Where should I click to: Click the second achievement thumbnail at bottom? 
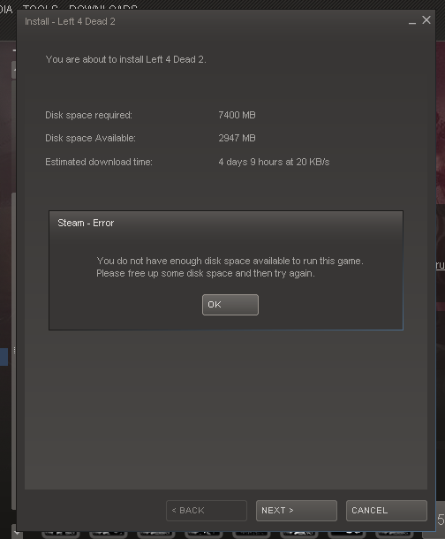point(109,535)
